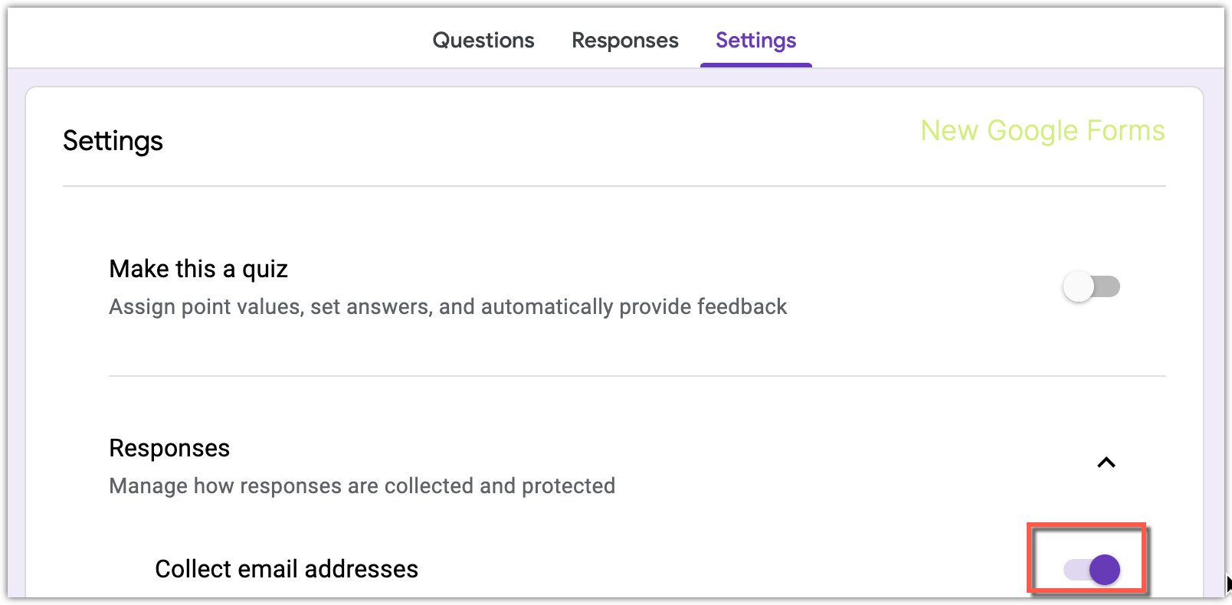Click the purple underline below Settings tab

tap(756, 65)
